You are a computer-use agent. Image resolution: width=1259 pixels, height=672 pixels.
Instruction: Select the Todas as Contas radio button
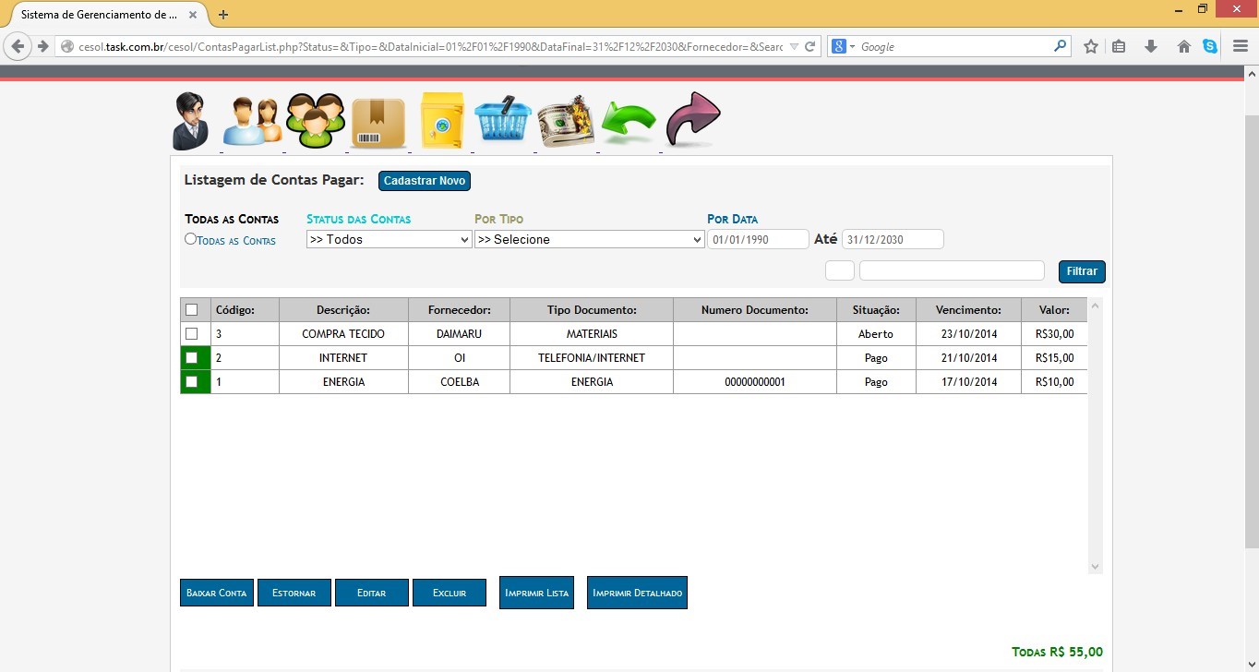[190, 239]
